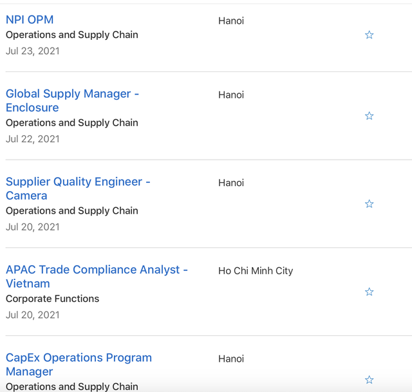Favorite the CapEx Operations Program Manager job

(x=369, y=380)
